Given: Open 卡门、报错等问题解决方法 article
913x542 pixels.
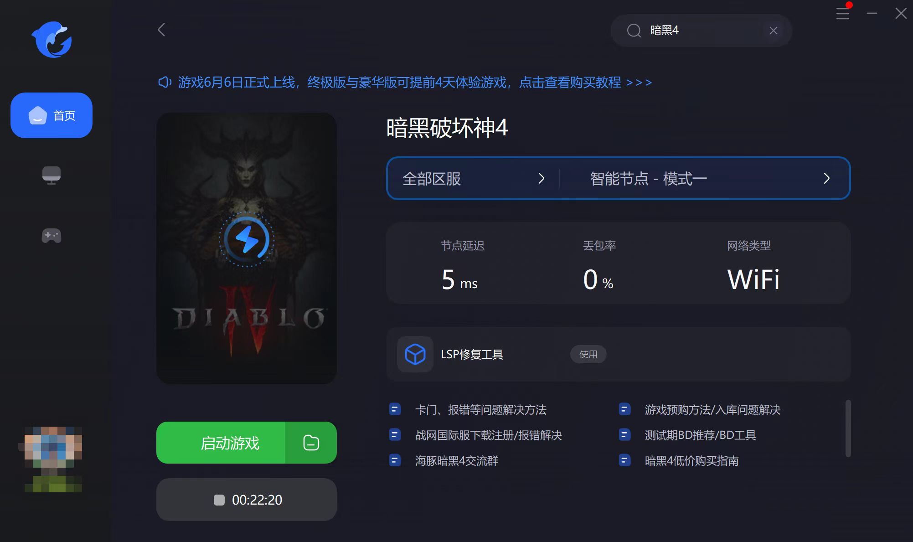Looking at the screenshot, I should 480,410.
